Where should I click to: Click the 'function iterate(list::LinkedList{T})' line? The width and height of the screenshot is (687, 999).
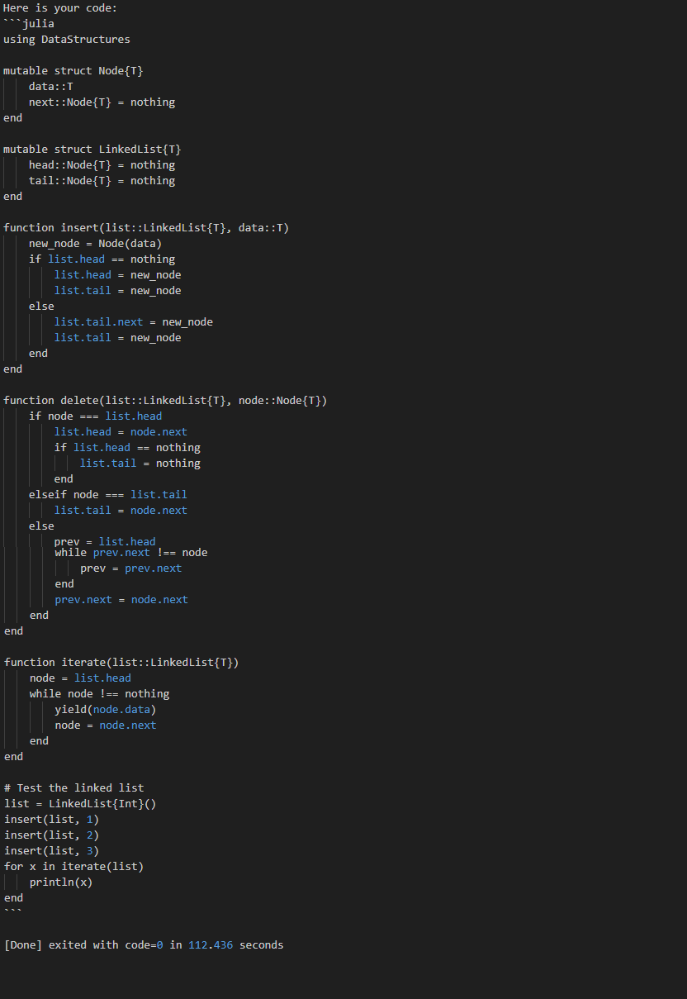click(x=121, y=663)
